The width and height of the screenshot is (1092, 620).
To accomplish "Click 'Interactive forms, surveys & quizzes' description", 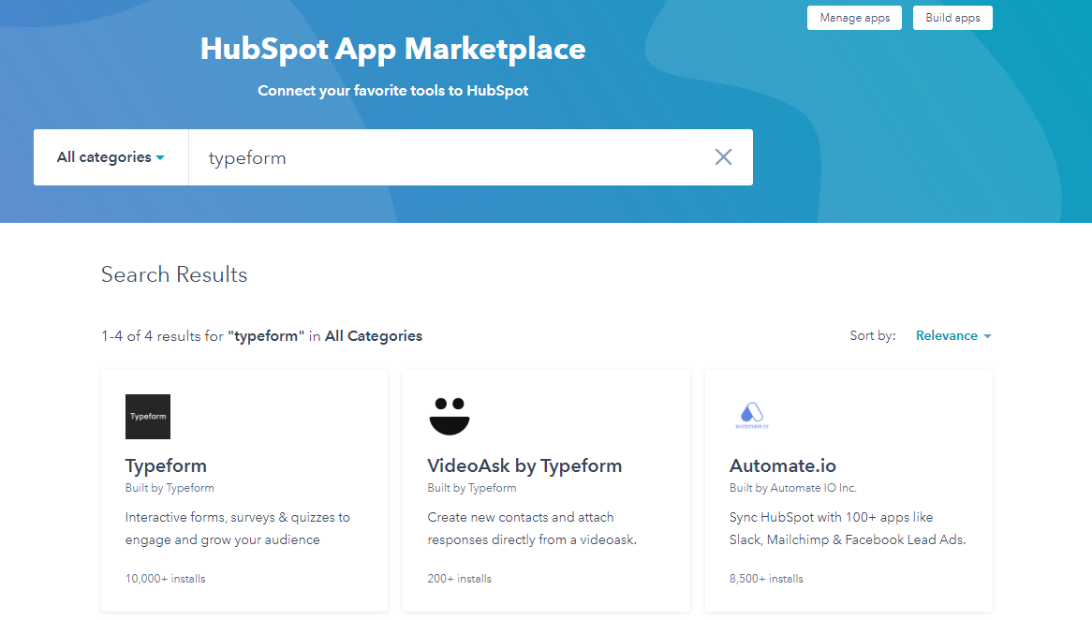I will [x=238, y=528].
